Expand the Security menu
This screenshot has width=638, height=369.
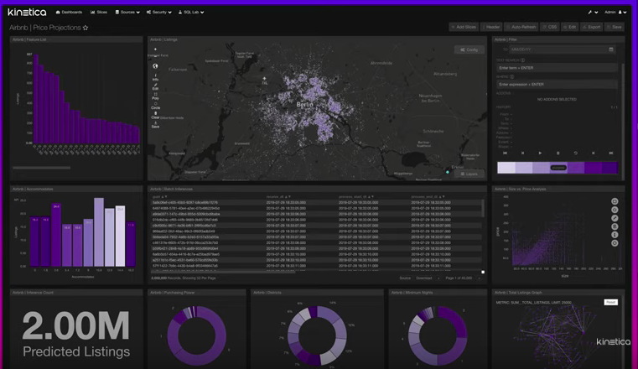click(x=159, y=13)
